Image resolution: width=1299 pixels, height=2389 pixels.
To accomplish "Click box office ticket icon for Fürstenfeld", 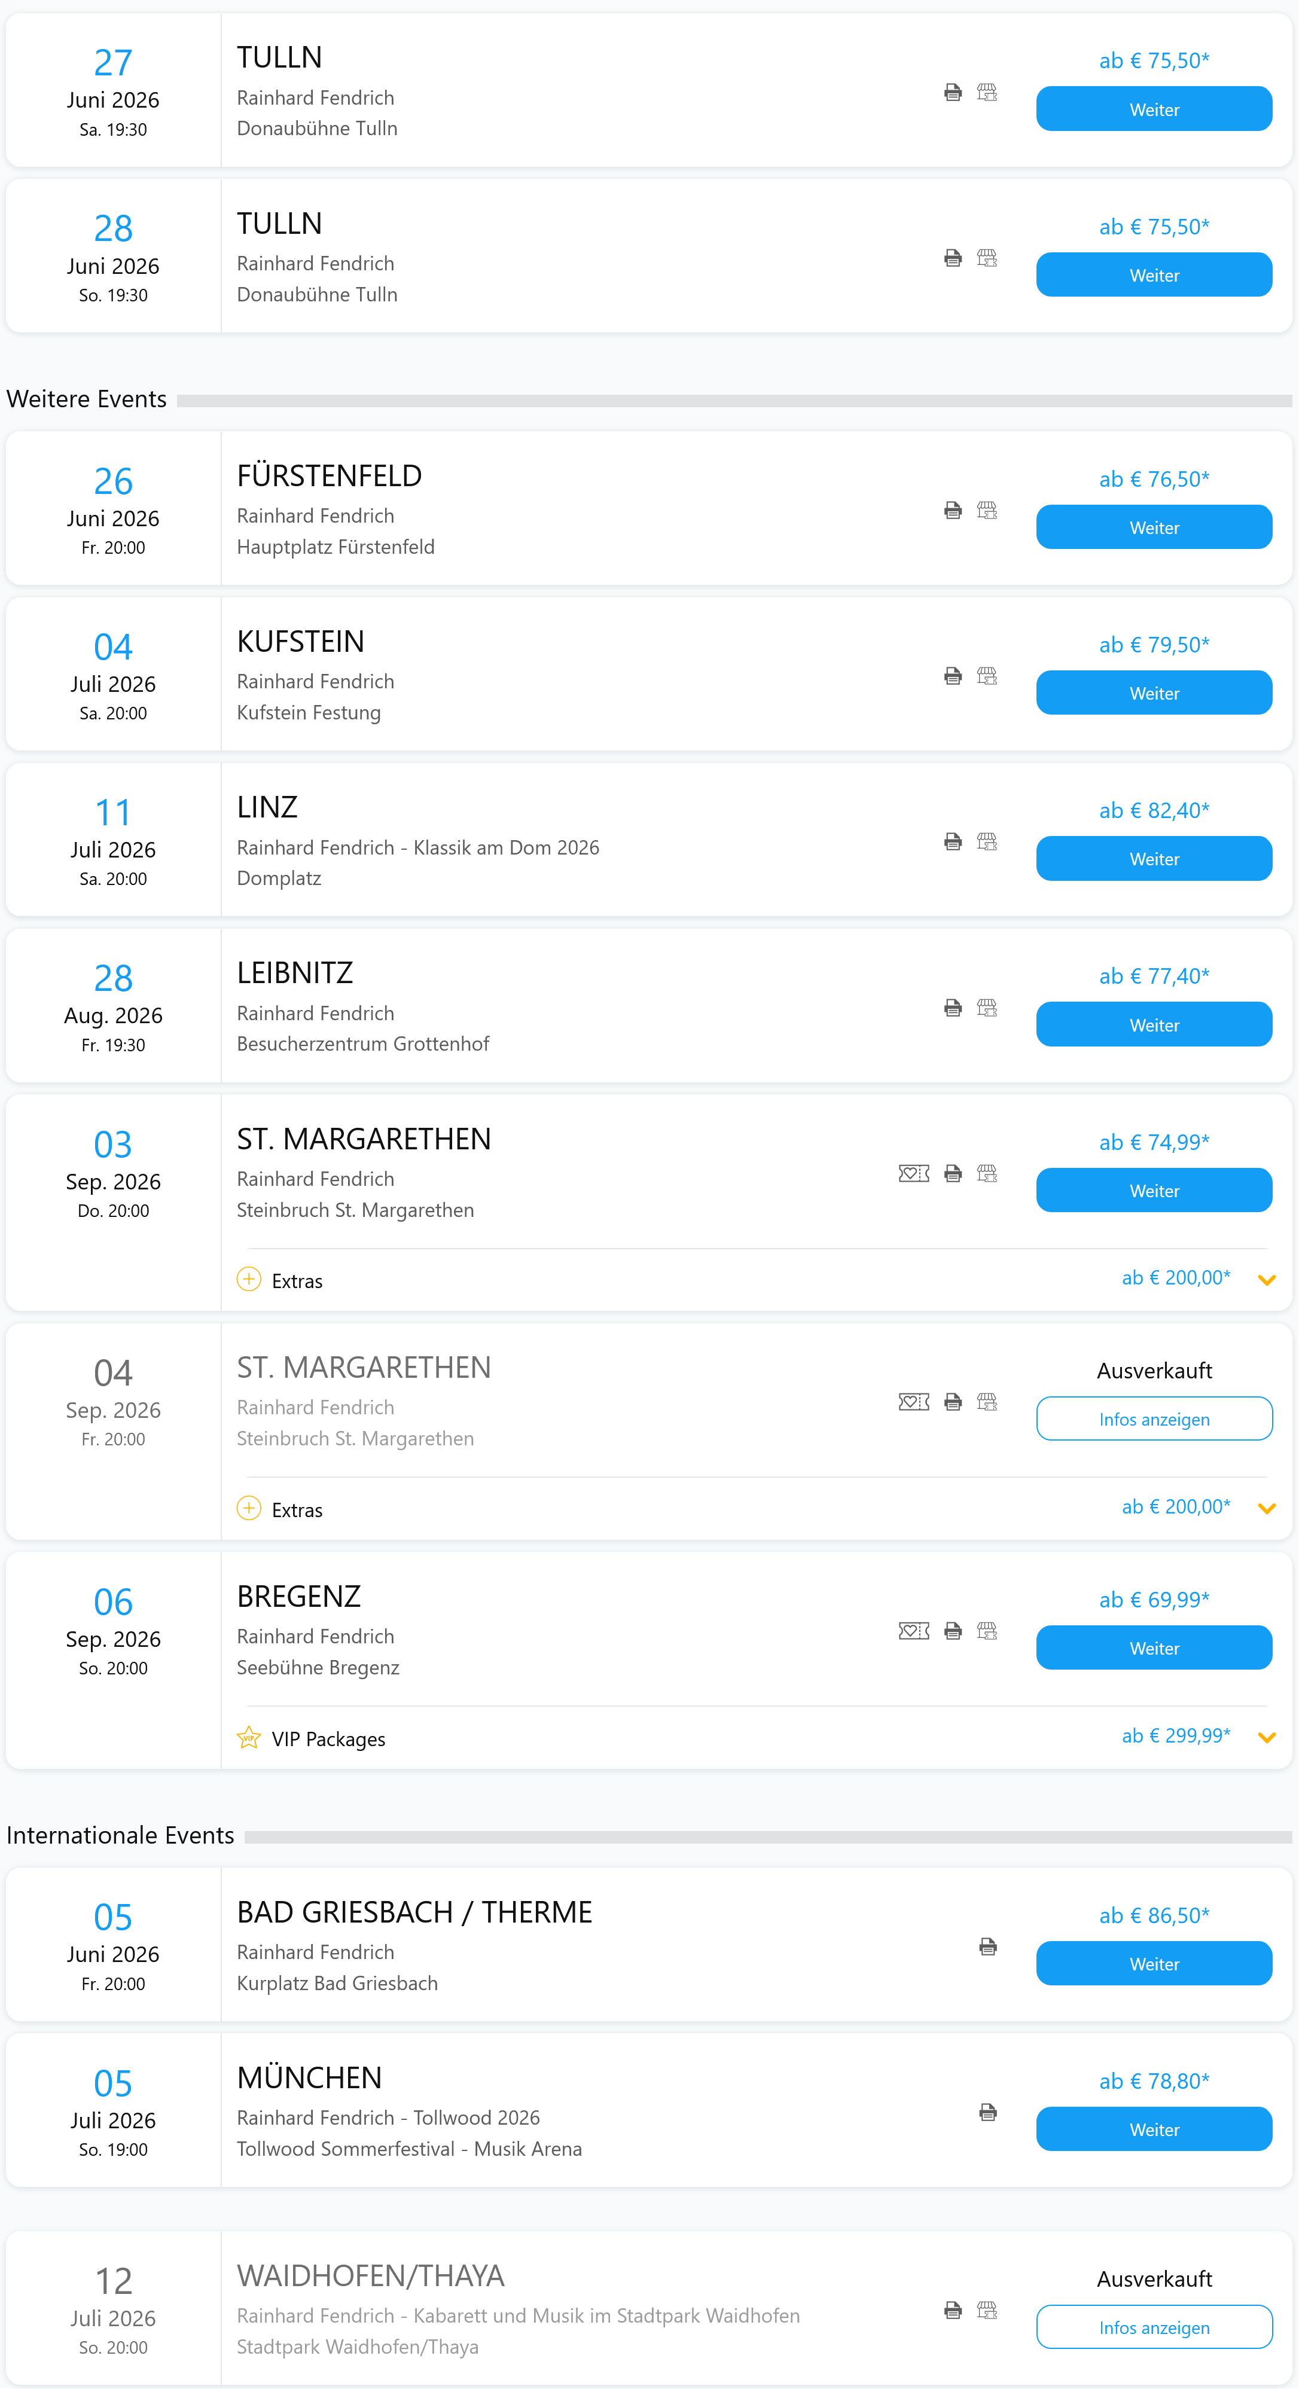I will (987, 510).
